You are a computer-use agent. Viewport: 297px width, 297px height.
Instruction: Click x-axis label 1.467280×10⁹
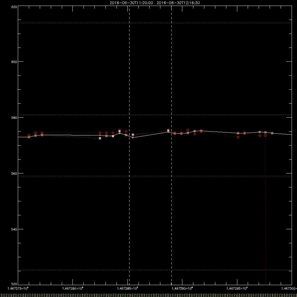click(x=73, y=288)
